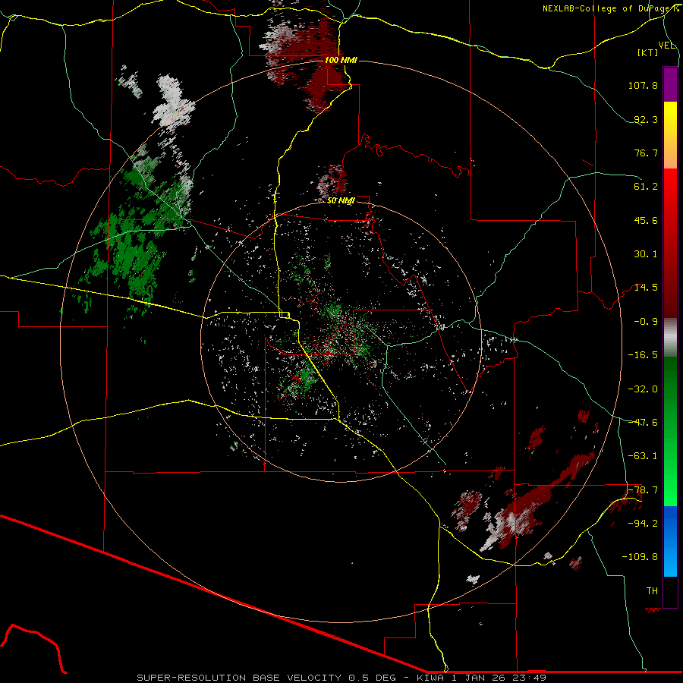Image resolution: width=683 pixels, height=683 pixels.
Task: Click the 76.7 scale value
Action: (x=646, y=153)
